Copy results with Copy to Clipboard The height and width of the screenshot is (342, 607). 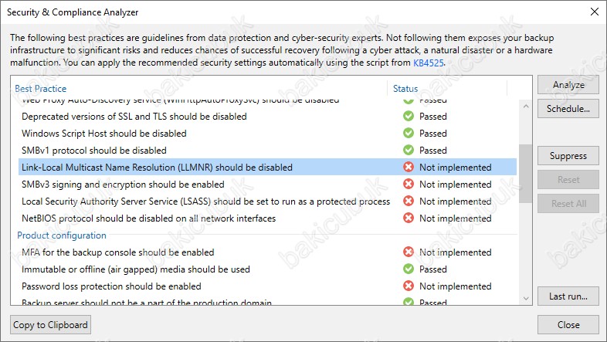(50, 324)
